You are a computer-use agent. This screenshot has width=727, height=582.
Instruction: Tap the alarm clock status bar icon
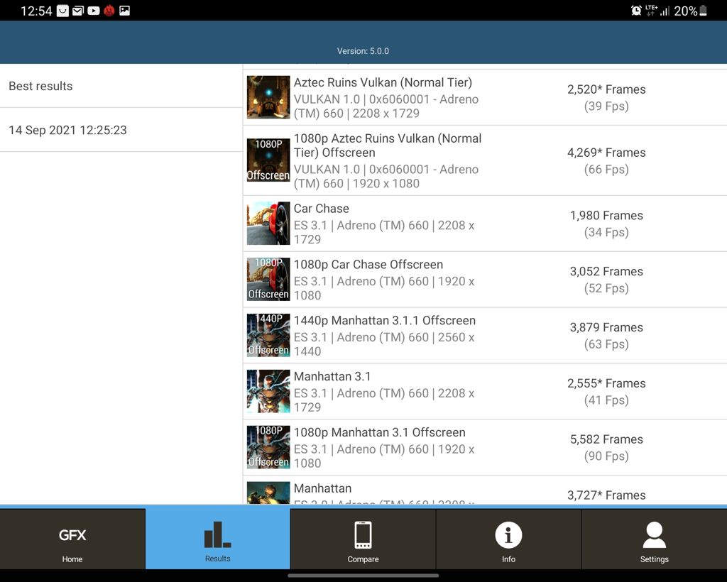tap(636, 11)
